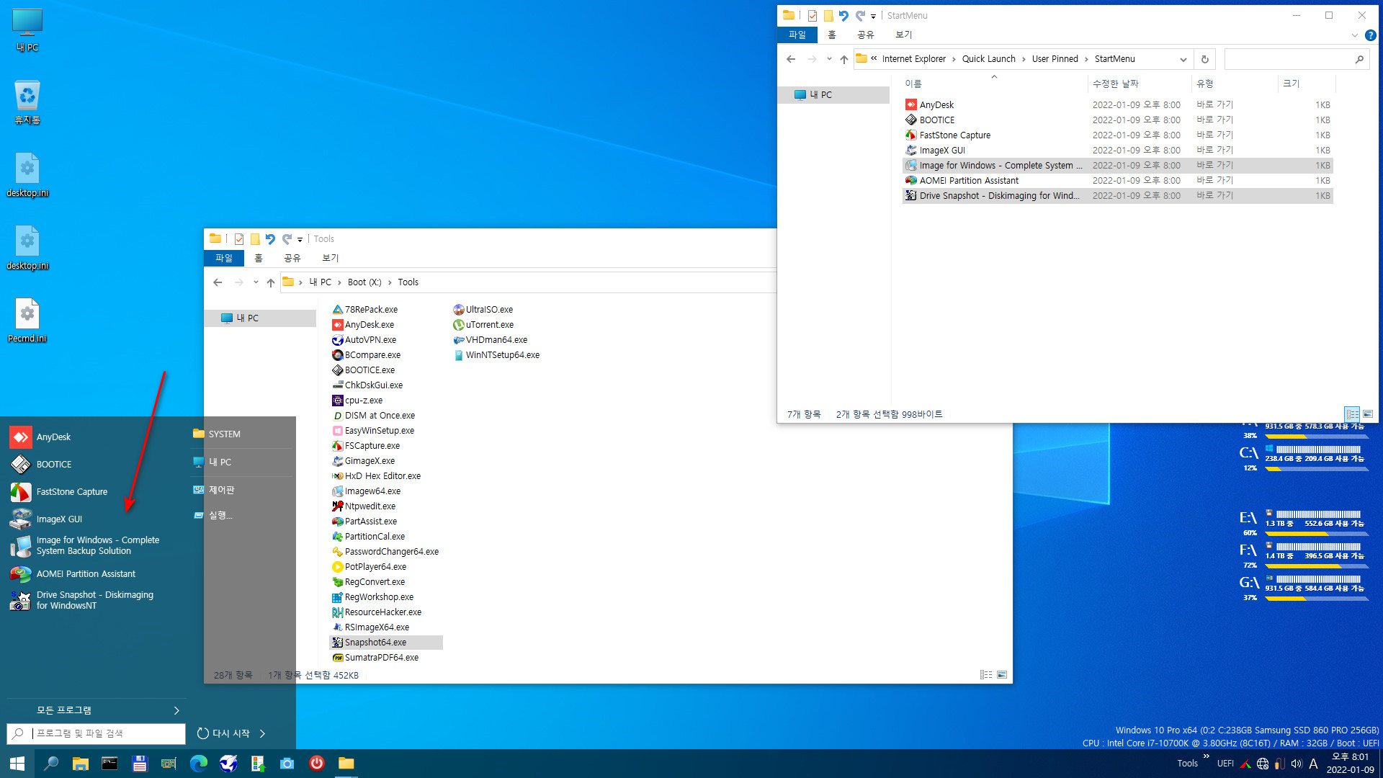Go up one folder in Tools window

coord(271,282)
